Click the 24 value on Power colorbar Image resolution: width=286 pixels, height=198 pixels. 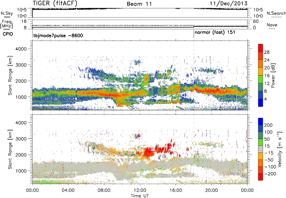coord(267,60)
